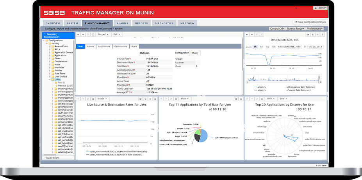The image size is (362, 180).
Task: Set chart zoom to 1m
Action: pyautogui.click(x=274, y=47)
